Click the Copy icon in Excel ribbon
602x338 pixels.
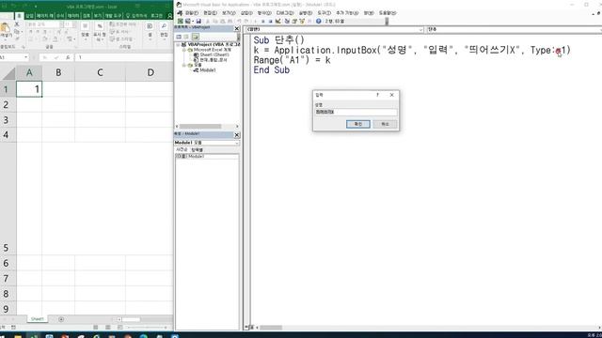17,31
